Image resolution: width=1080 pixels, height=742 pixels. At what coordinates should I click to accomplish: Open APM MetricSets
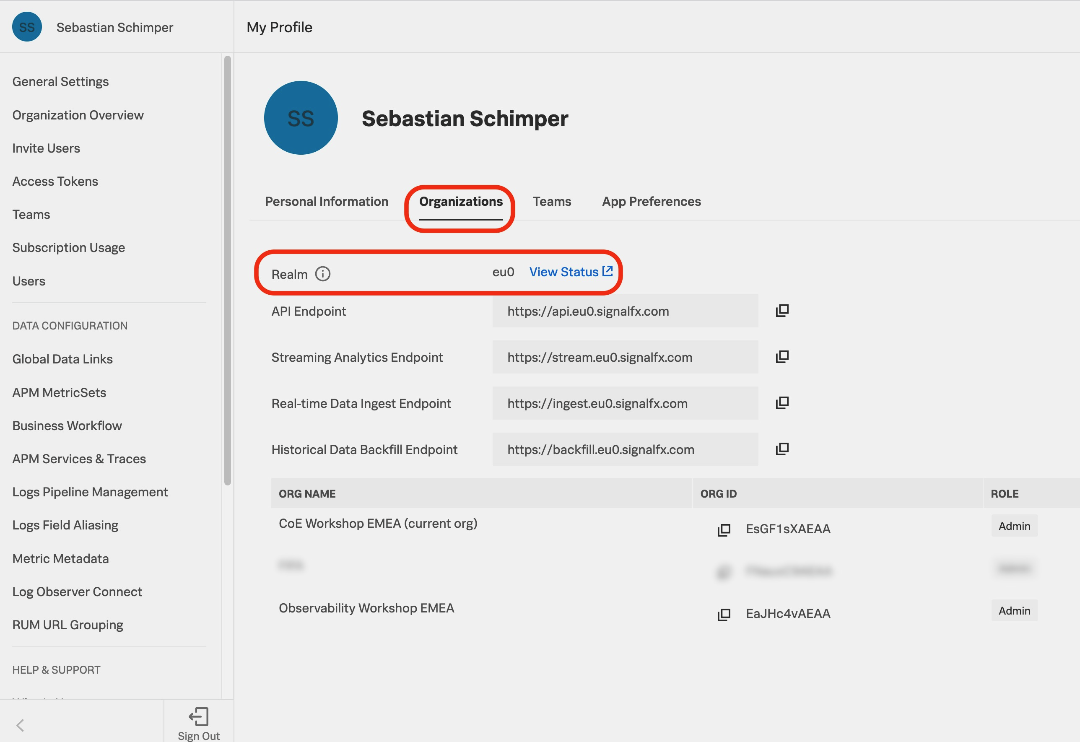click(59, 392)
